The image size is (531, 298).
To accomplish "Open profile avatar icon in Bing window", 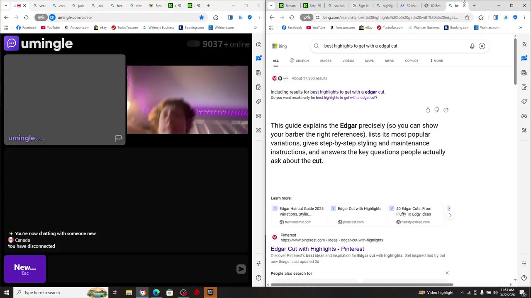I will (506, 17).
